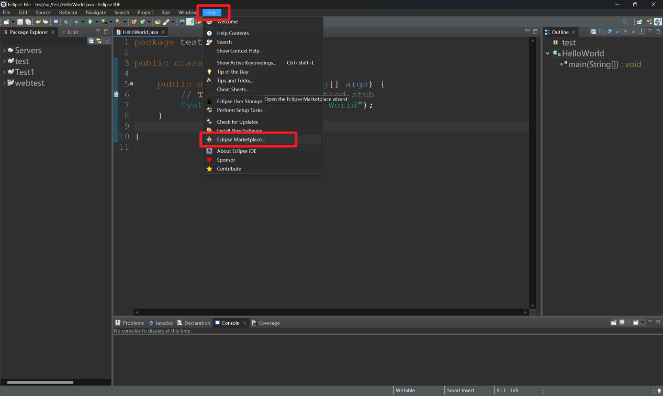Image resolution: width=663 pixels, height=396 pixels.
Task: Collapse HelloWorld class in Outline
Action: point(548,53)
